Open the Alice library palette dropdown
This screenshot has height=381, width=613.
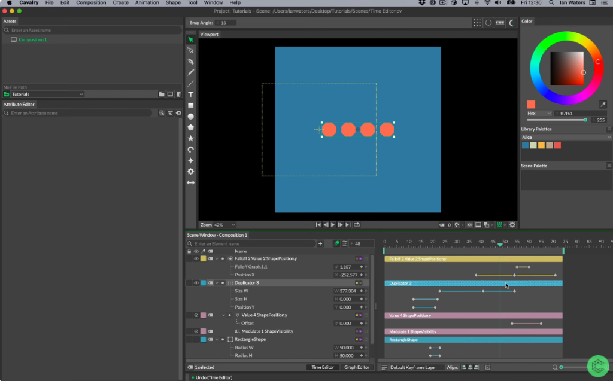[x=566, y=137]
